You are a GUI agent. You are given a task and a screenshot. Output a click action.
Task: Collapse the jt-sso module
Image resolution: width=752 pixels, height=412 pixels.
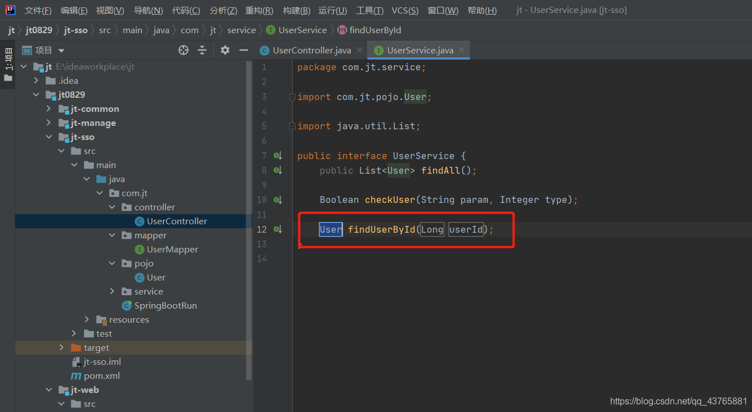49,137
